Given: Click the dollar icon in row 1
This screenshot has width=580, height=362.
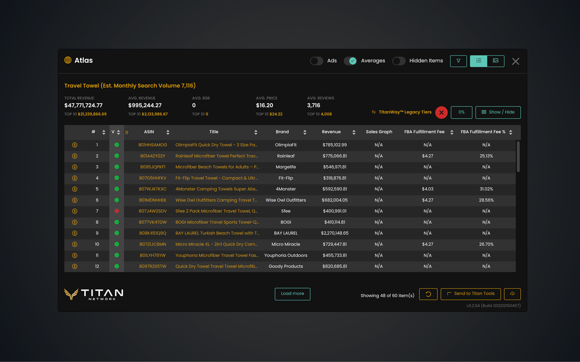Looking at the screenshot, I should 75,145.
